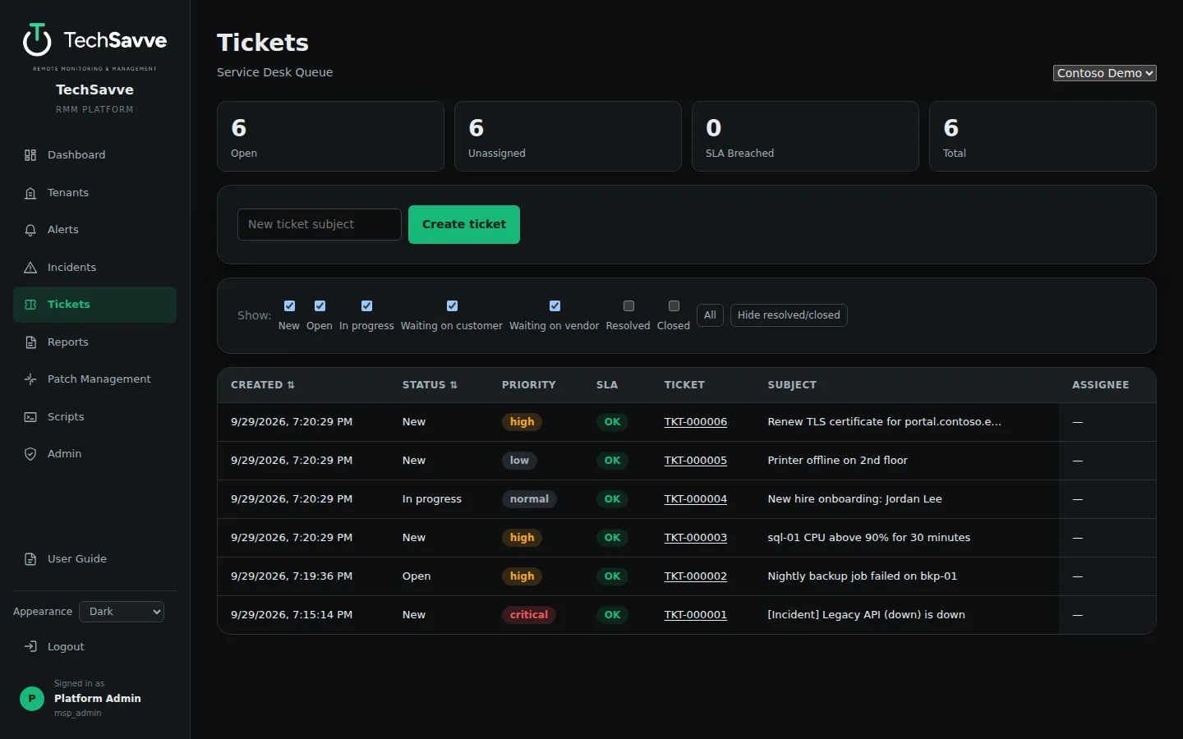
Task: Uncheck the New status filter
Action: tap(289, 305)
